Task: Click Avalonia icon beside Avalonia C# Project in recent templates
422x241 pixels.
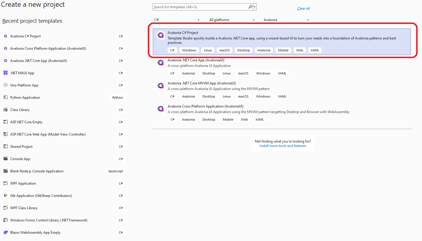Action: tap(5, 36)
